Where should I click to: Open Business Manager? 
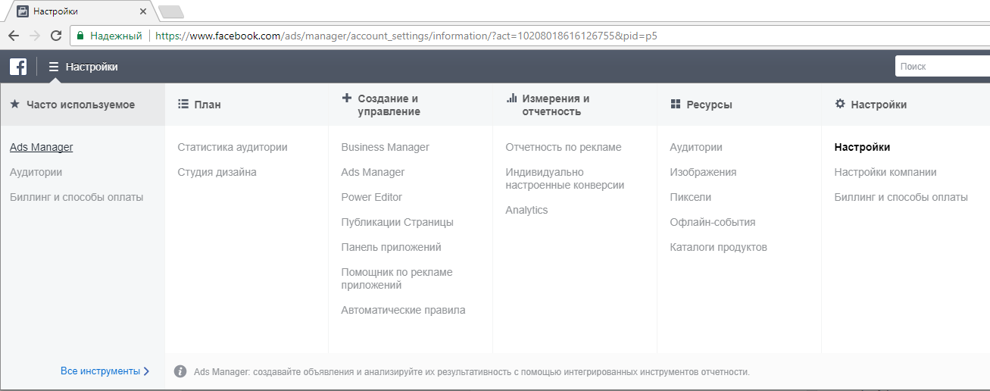click(x=386, y=147)
